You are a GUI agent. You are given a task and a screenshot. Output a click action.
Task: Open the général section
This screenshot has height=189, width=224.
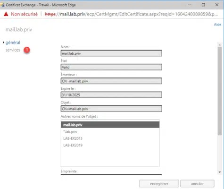pos(13,43)
